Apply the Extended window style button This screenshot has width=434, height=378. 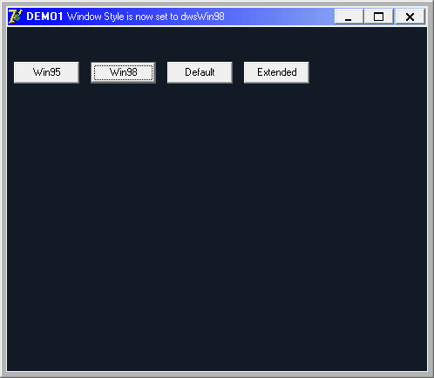click(x=276, y=72)
